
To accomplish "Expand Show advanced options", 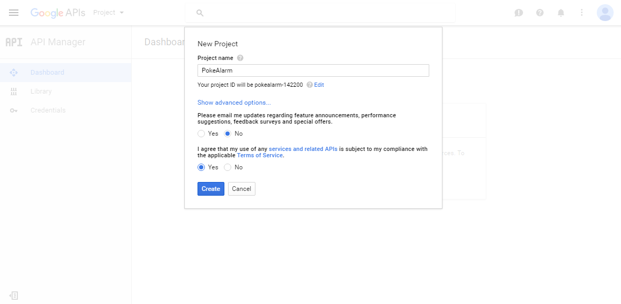I will (x=234, y=103).
